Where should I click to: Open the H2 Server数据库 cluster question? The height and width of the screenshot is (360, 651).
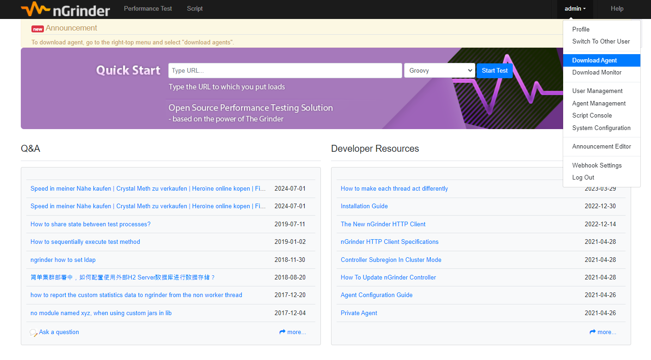pos(123,277)
